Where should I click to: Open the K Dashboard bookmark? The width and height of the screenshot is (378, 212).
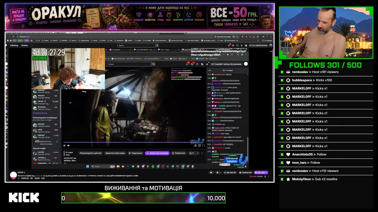pyautogui.click(x=211, y=59)
